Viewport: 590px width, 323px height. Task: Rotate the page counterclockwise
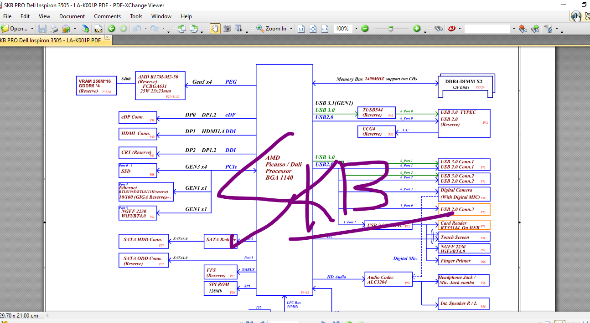pyautogui.click(x=181, y=29)
